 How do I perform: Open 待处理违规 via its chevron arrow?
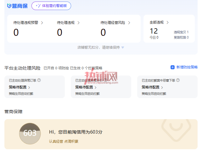pyautogui.click(x=78, y=23)
